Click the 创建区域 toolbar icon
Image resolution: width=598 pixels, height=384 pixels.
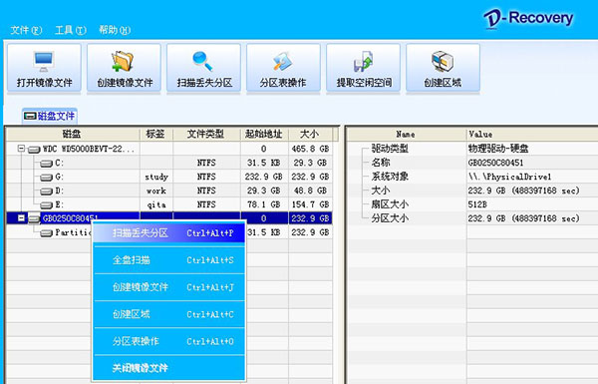[443, 62]
